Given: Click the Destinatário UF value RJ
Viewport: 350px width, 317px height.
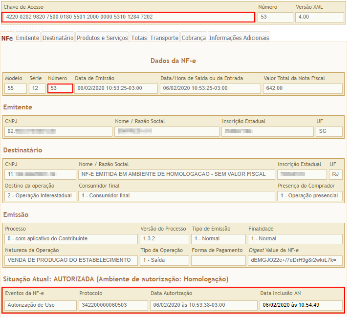Looking at the screenshot, I should tap(336, 174).
